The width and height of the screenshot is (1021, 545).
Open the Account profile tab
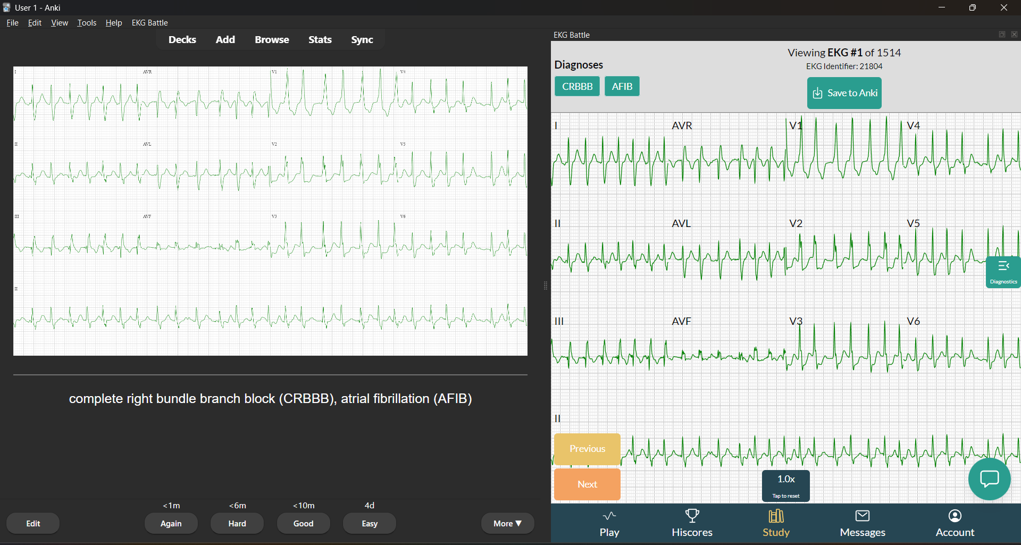(x=955, y=523)
